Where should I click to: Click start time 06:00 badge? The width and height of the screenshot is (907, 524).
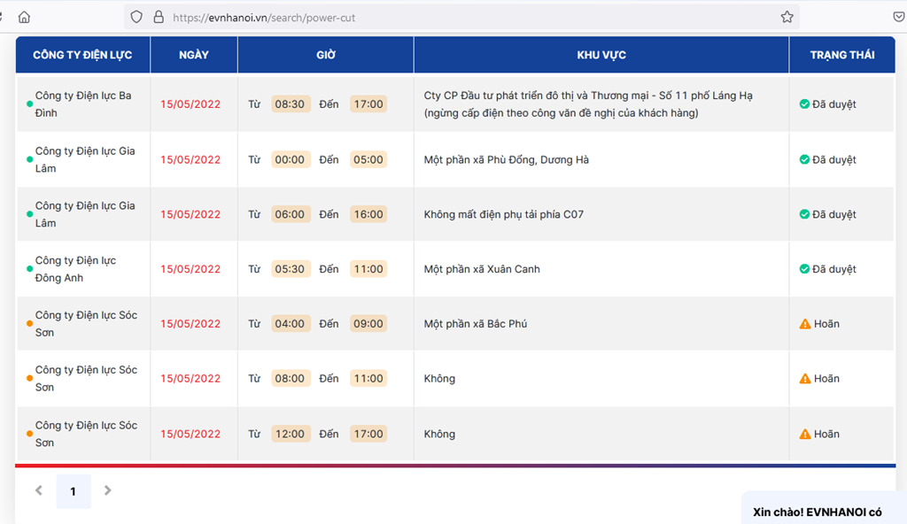tap(291, 214)
